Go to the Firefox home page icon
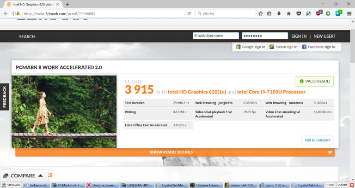 [288, 14]
